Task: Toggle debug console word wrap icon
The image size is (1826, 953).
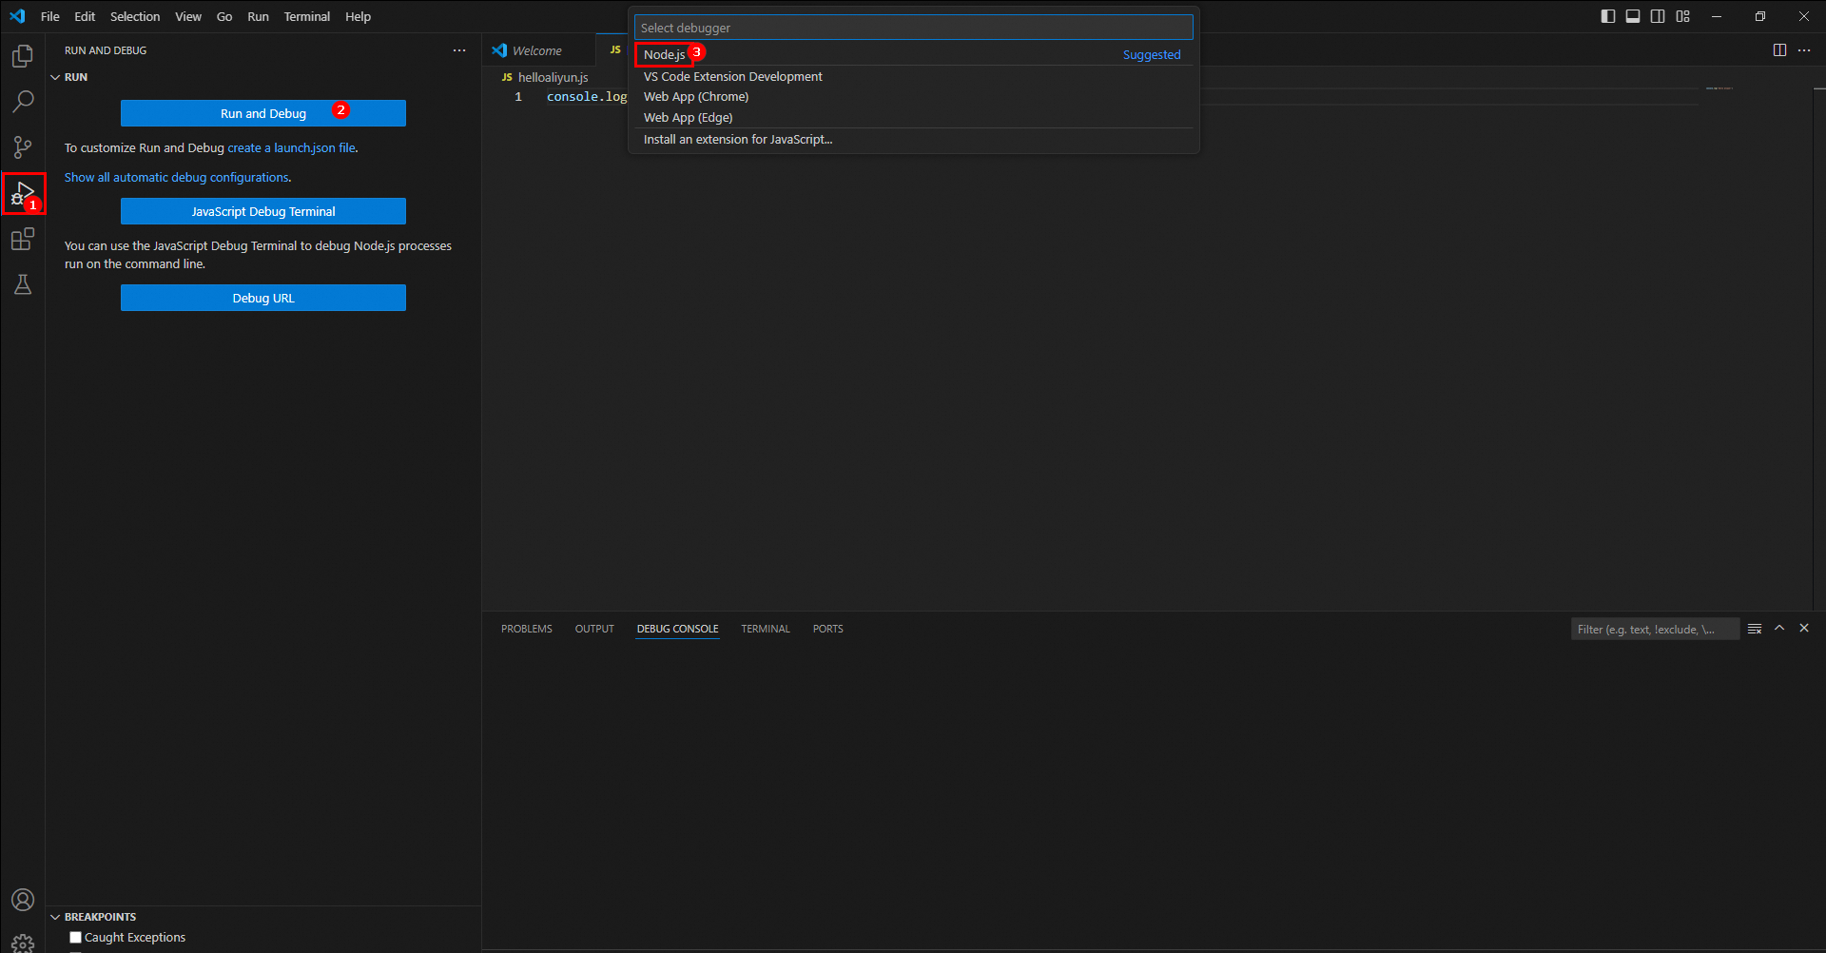Action: point(1755,629)
